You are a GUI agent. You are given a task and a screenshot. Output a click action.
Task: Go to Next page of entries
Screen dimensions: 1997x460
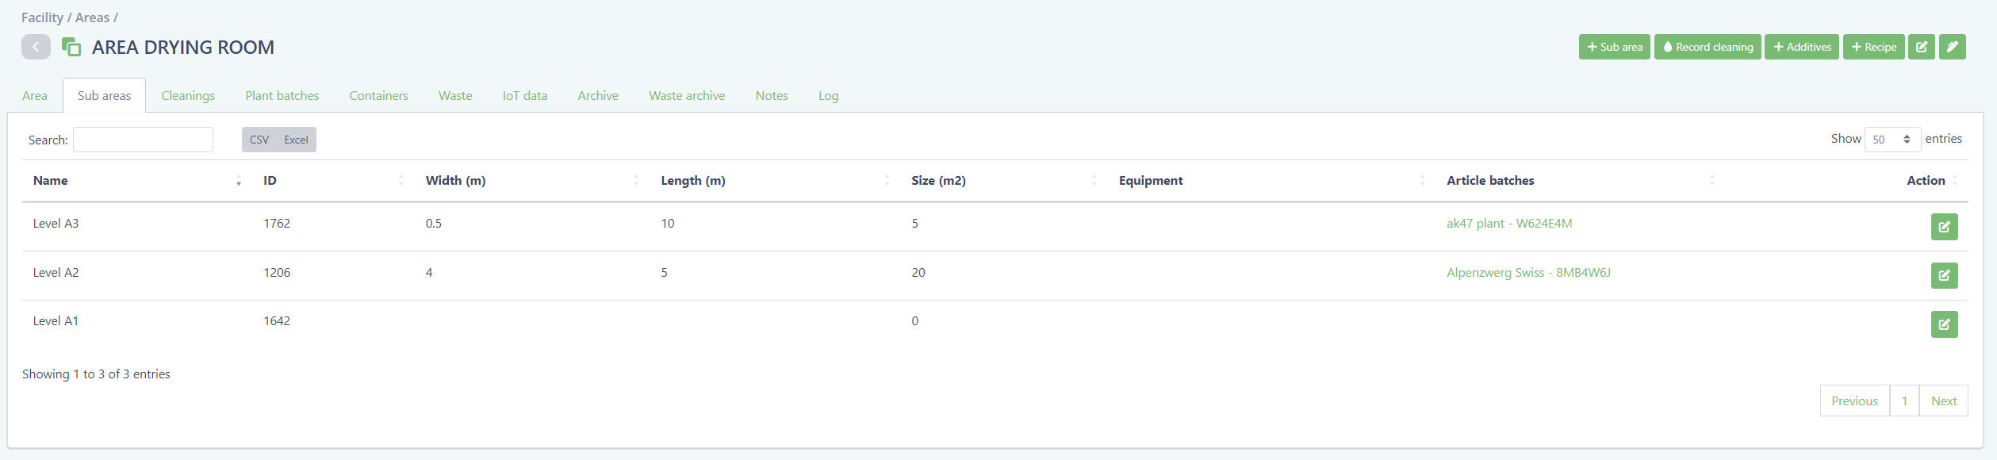1943,401
